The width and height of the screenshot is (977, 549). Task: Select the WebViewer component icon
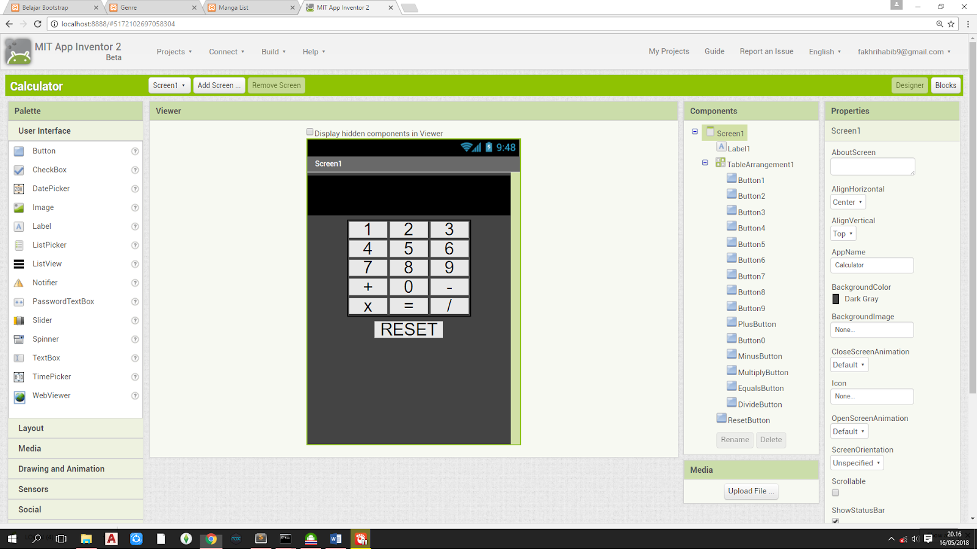coord(19,395)
